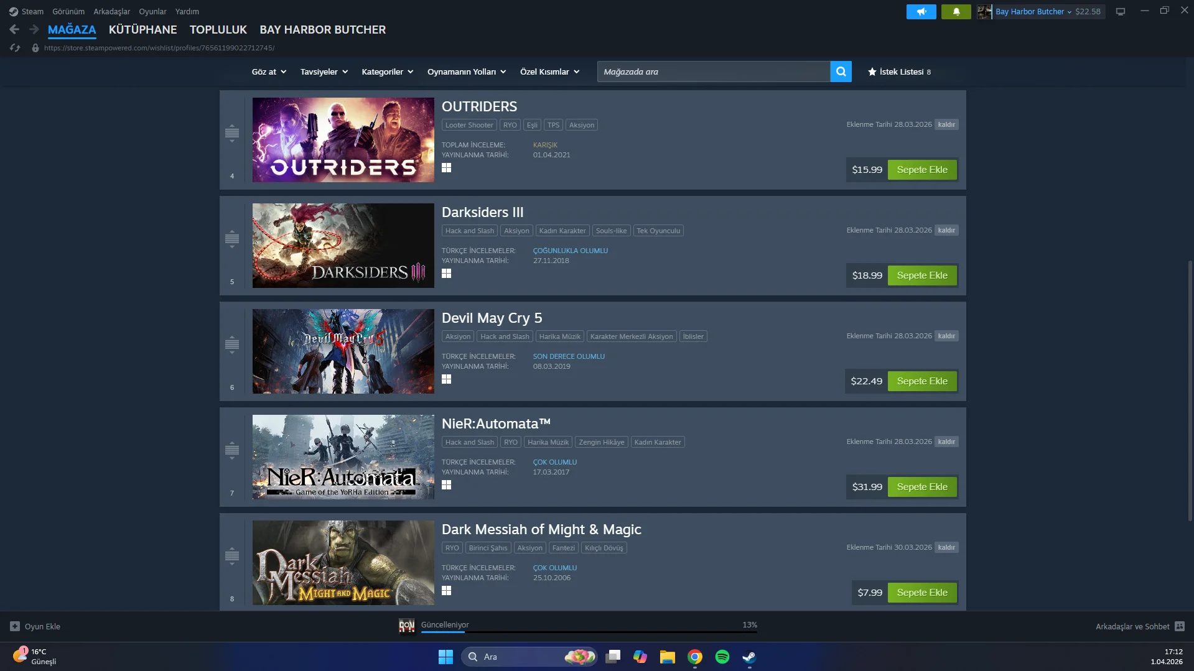Click the drag handle for Devil May Cry 5
This screenshot has width=1194, height=671.
[232, 344]
